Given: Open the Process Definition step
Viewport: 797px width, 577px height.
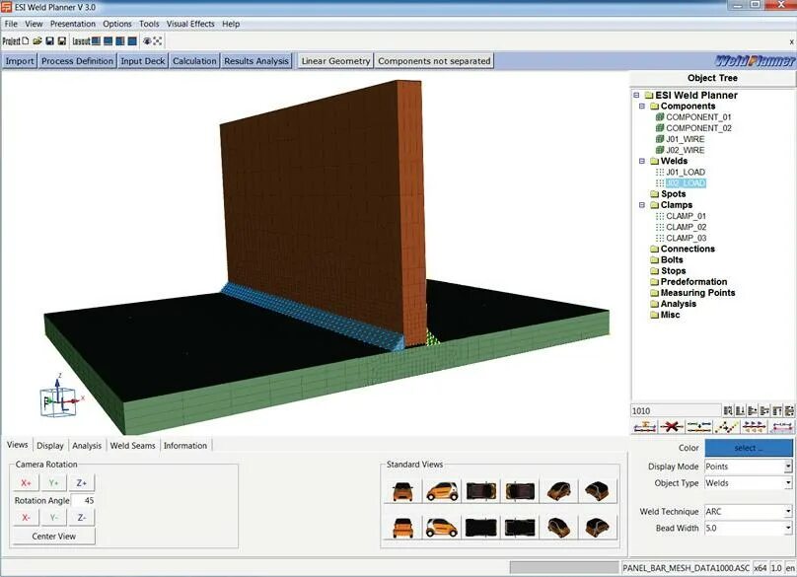Looking at the screenshot, I should [77, 61].
